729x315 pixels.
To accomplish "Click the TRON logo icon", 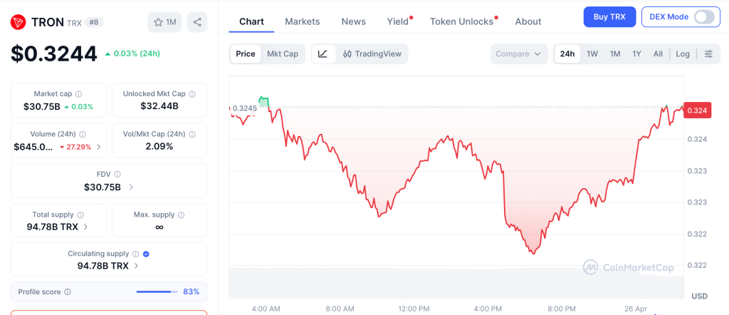I will point(19,22).
